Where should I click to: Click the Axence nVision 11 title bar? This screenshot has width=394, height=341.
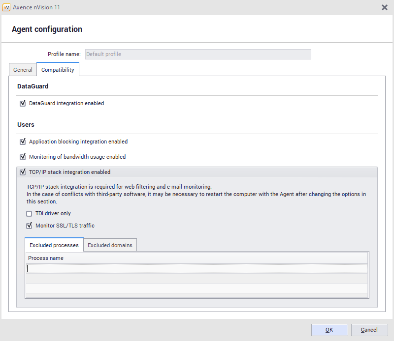(x=197, y=7)
